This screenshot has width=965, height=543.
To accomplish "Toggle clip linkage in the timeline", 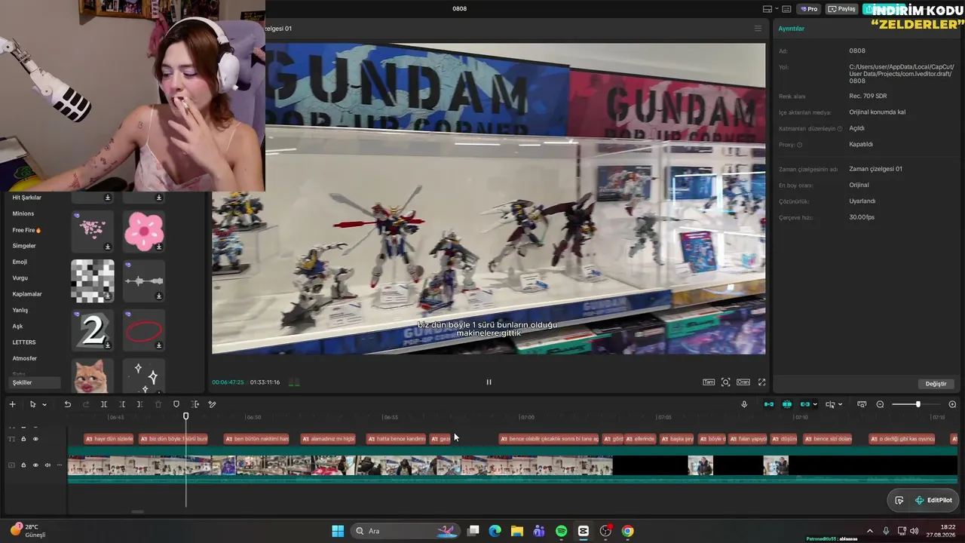I will point(805,404).
